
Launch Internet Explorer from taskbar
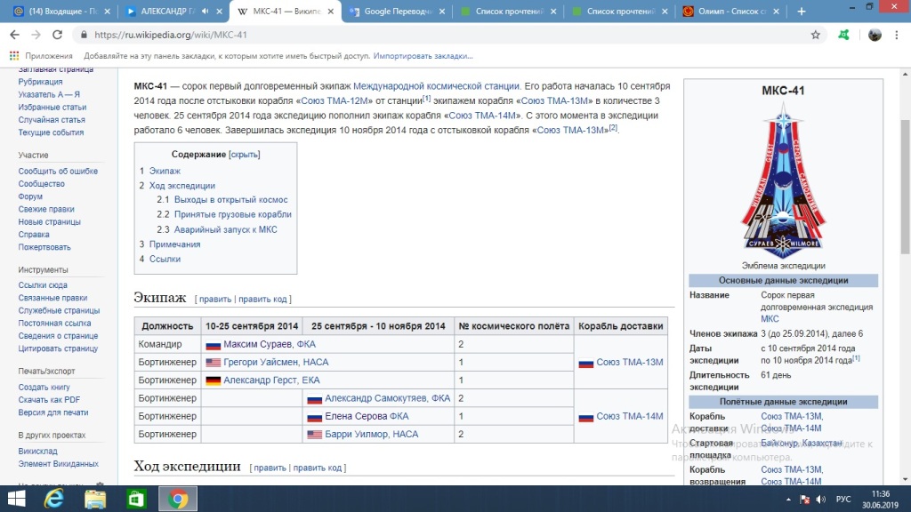54,499
